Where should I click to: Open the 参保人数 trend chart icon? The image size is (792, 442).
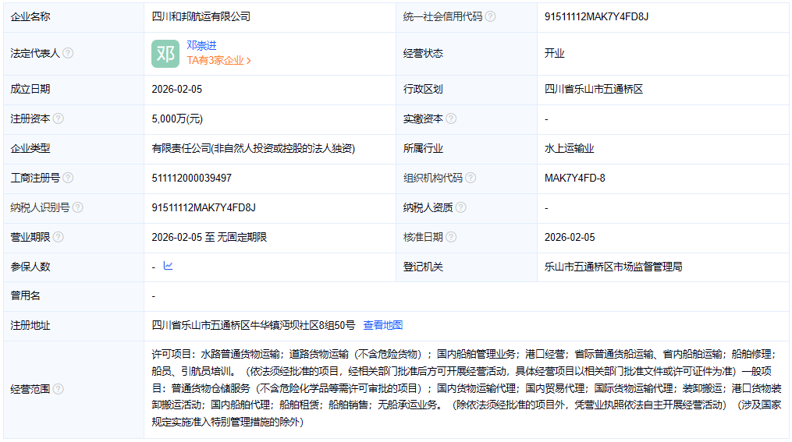pyautogui.click(x=169, y=266)
